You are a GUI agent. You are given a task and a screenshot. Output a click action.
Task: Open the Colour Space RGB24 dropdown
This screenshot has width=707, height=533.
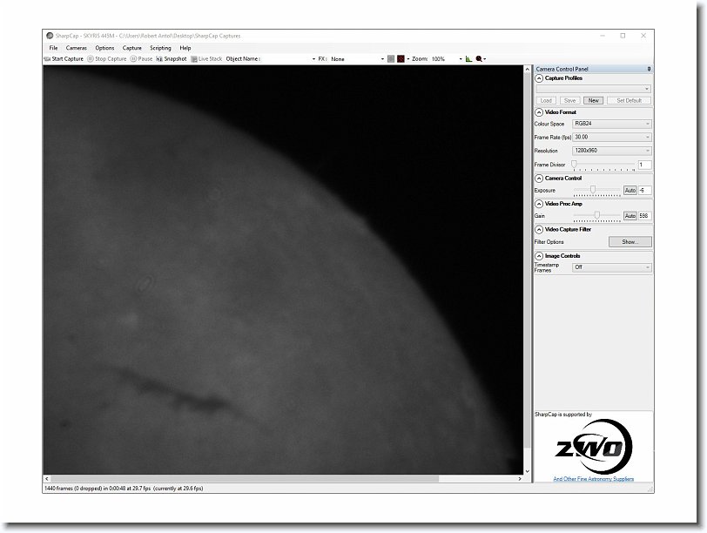(x=611, y=124)
